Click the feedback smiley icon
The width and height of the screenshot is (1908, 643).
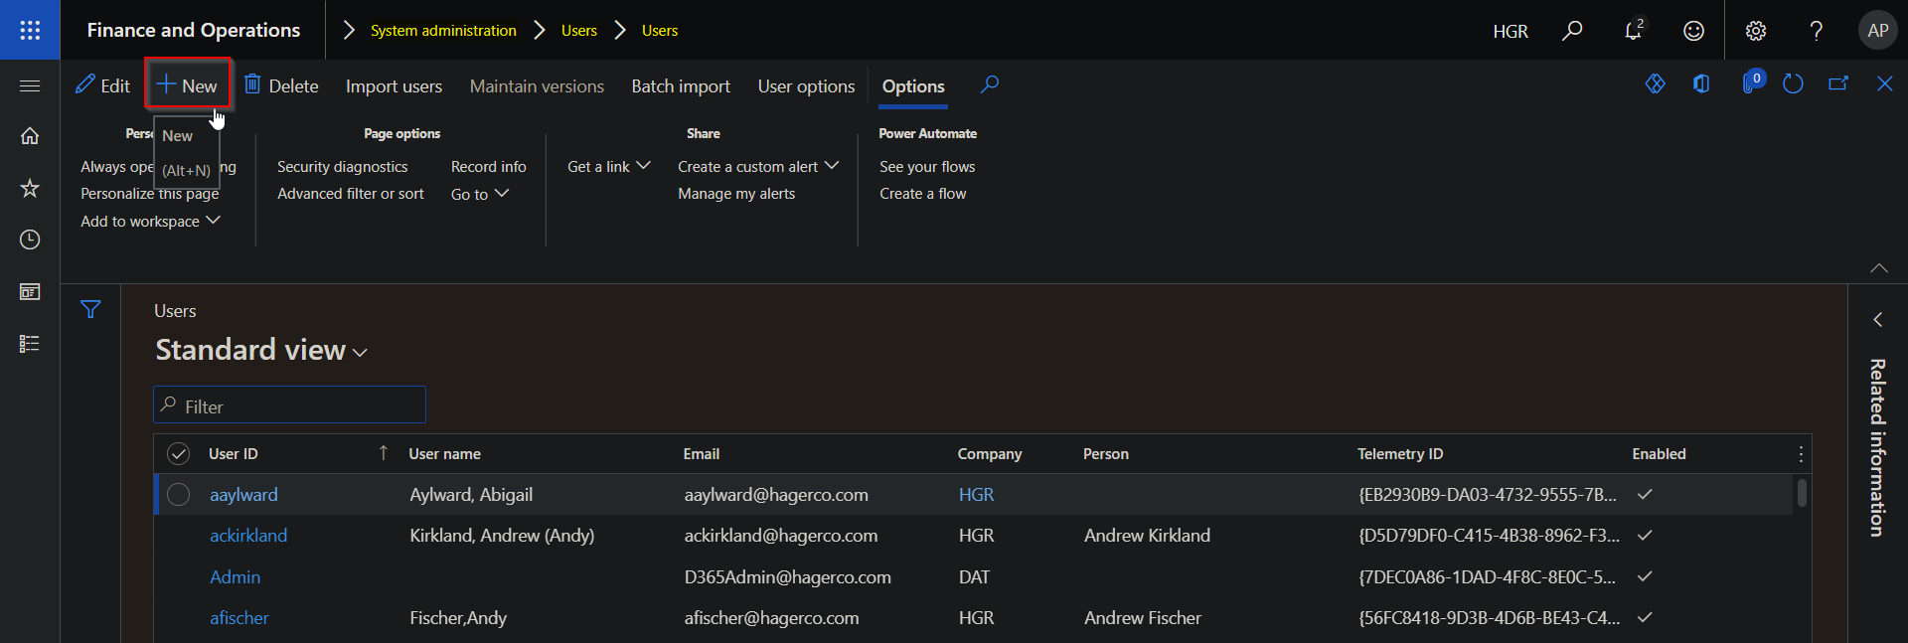(1693, 31)
